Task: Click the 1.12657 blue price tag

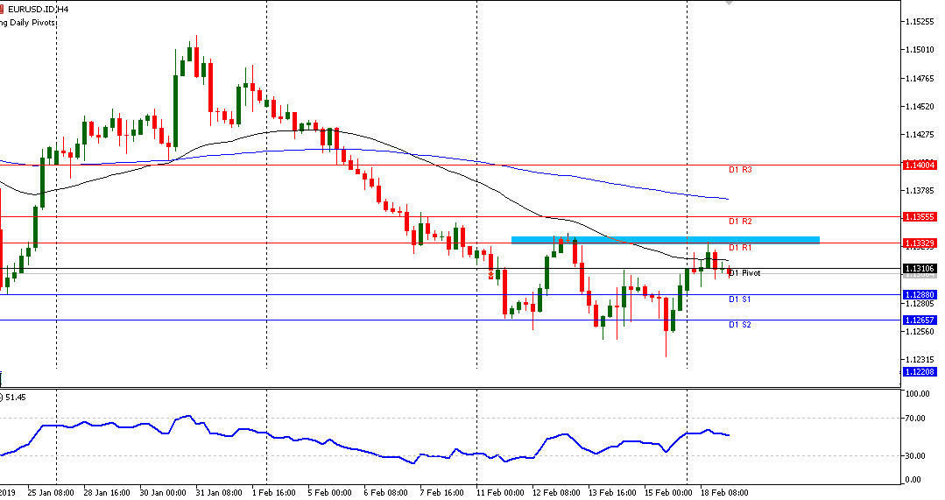Action: pyautogui.click(x=920, y=320)
